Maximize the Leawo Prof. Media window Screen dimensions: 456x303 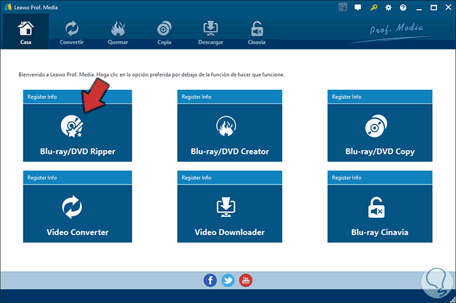[x=434, y=8]
